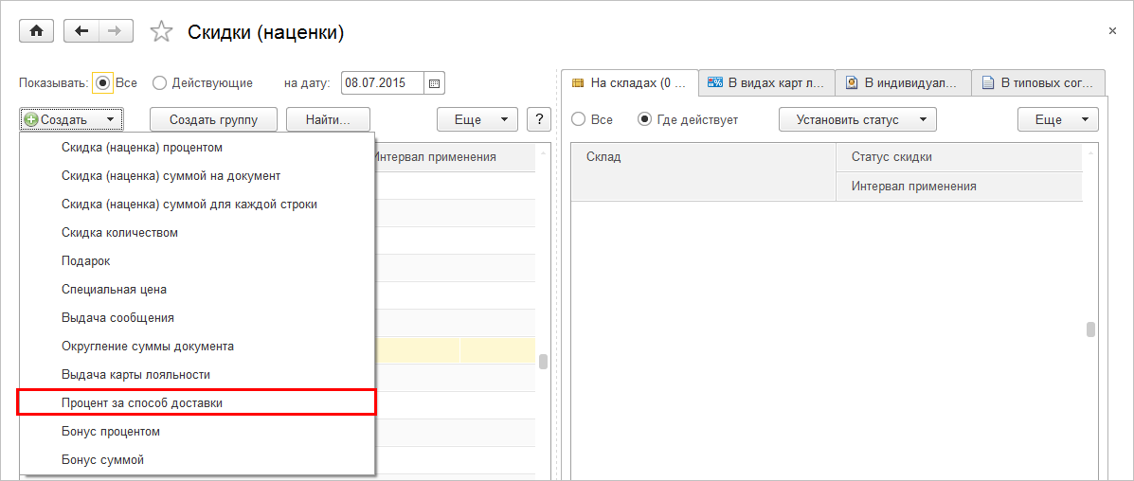Select the 'Действующие' radio button

[x=159, y=83]
